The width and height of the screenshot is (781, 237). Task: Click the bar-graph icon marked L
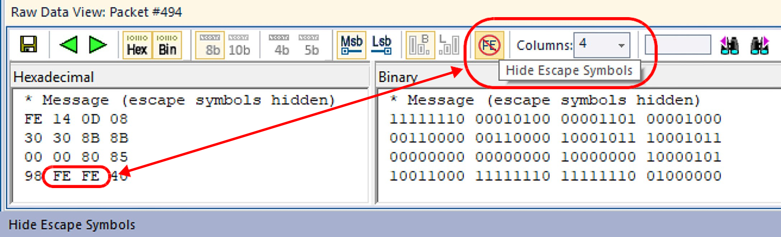point(449,45)
